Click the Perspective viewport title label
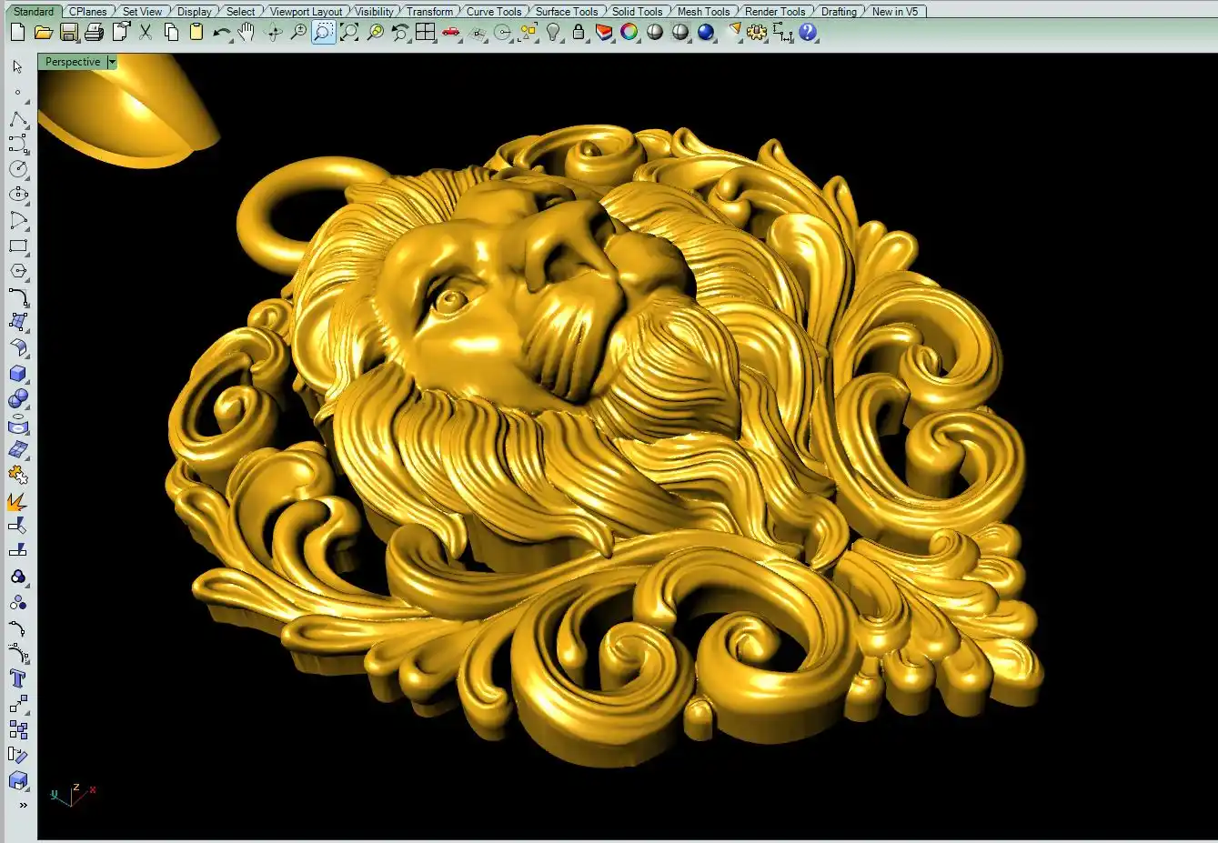 (x=73, y=62)
